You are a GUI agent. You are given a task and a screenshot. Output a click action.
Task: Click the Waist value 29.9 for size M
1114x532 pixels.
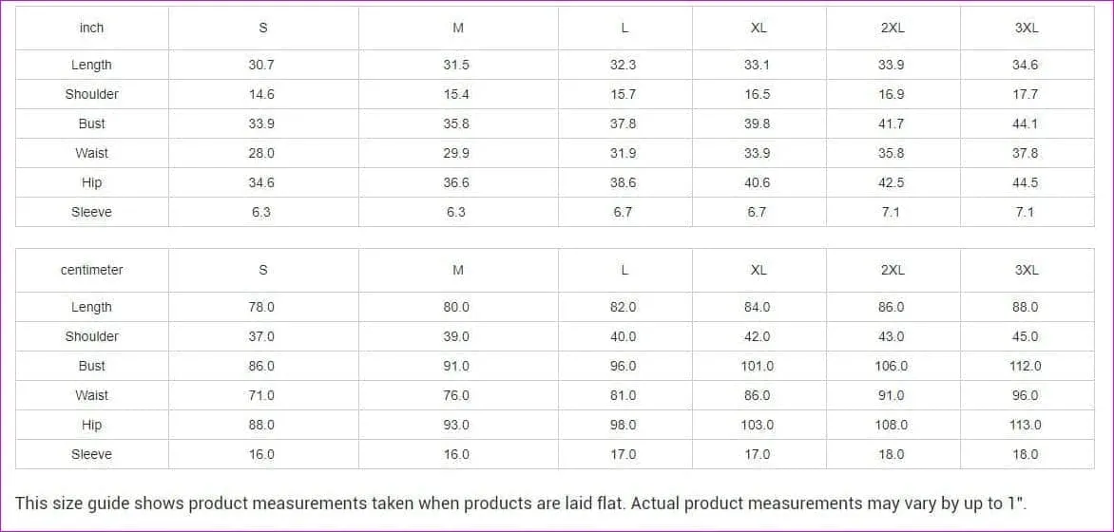coord(456,153)
